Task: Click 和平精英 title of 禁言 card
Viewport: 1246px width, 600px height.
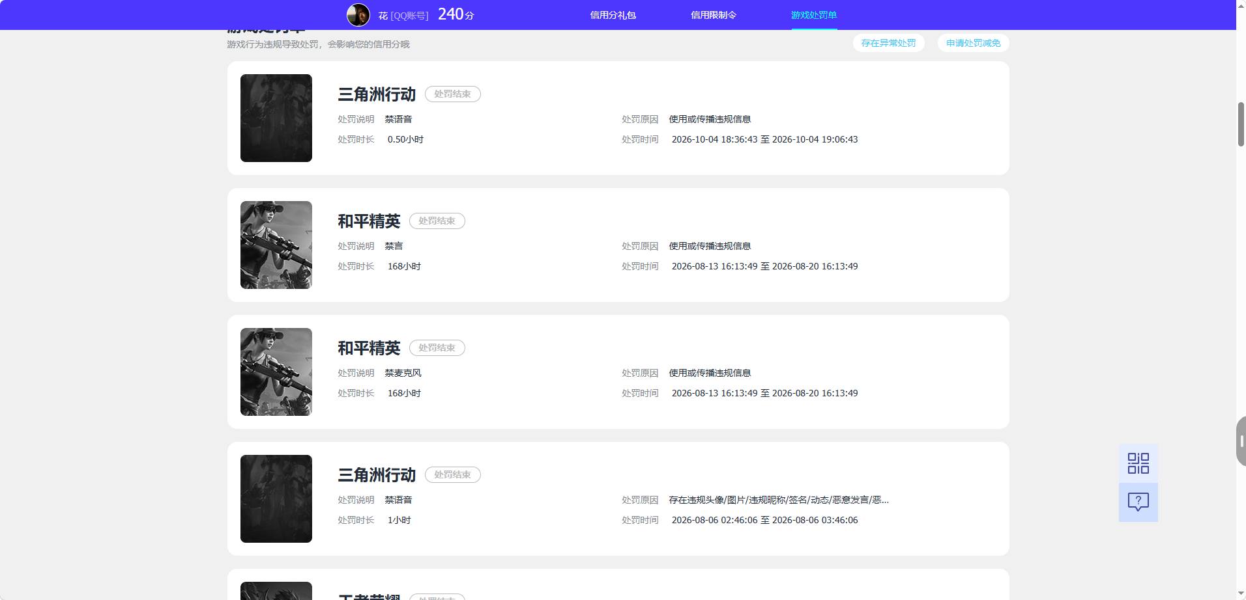Action: click(369, 221)
